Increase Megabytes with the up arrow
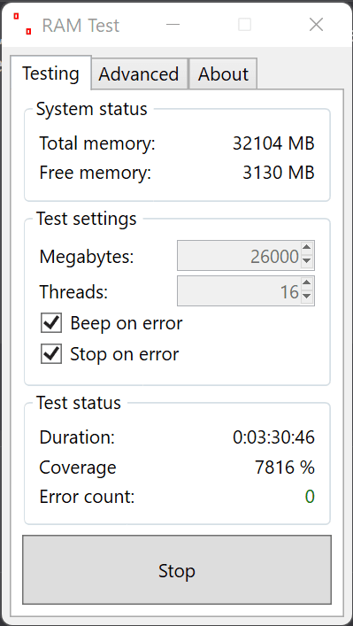 click(x=306, y=248)
